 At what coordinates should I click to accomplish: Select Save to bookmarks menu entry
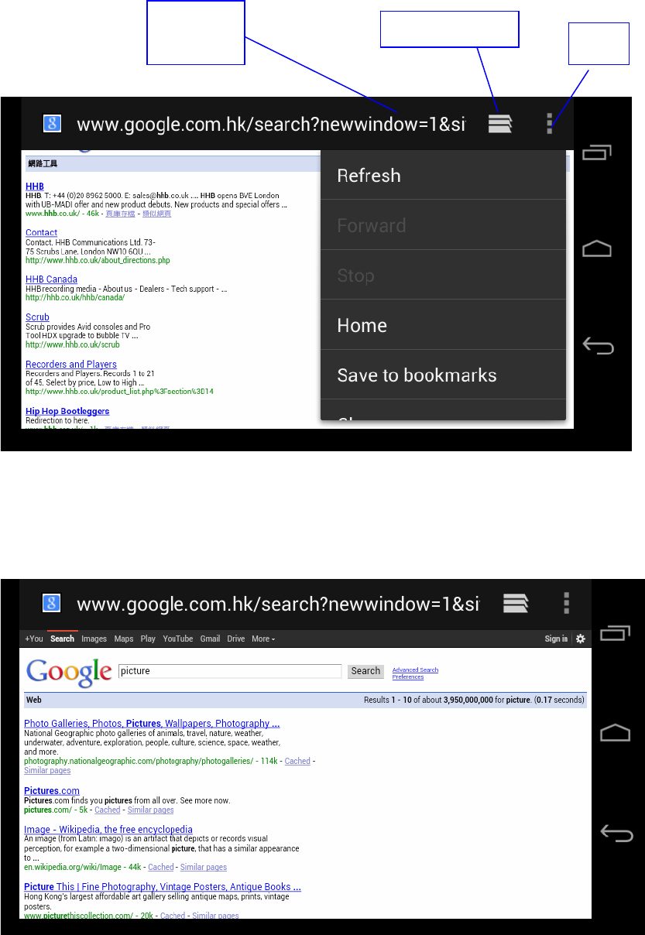pos(443,375)
